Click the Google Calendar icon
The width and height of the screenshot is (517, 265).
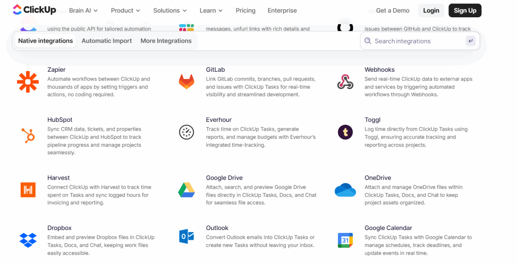pyautogui.click(x=345, y=240)
